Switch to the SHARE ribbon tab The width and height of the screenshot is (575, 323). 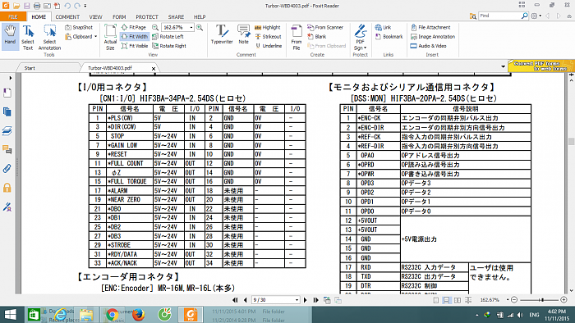176,17
